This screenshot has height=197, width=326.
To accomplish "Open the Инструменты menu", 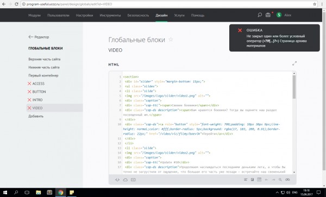I will coord(110,15).
